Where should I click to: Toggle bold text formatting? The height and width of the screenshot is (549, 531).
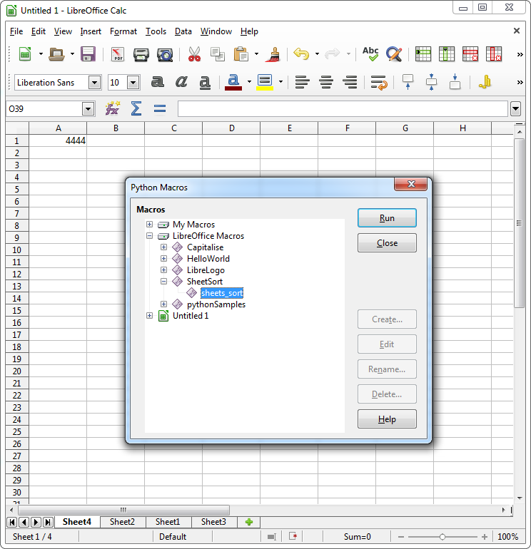[158, 82]
